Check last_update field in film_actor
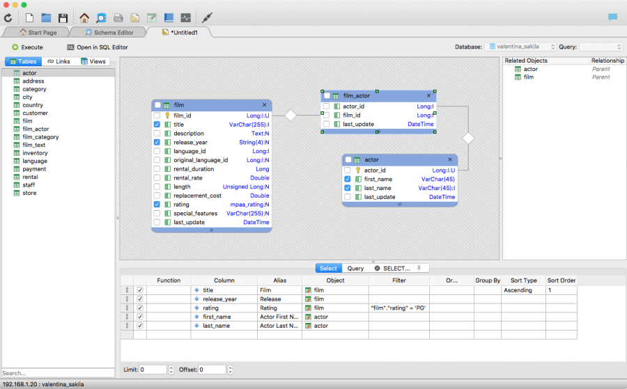The height and width of the screenshot is (389, 627). [x=326, y=124]
